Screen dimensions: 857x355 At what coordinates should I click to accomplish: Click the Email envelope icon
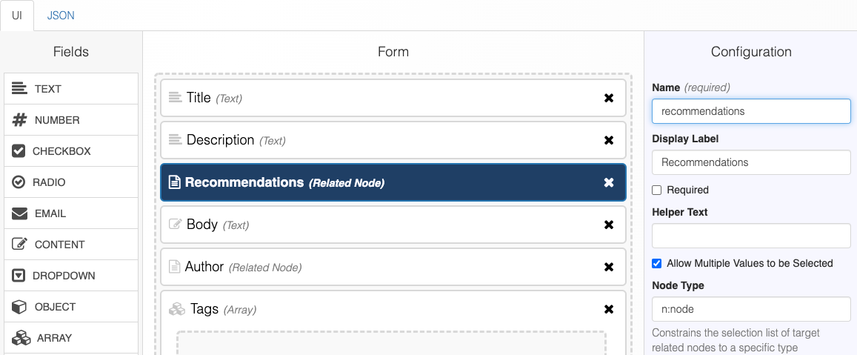coord(20,213)
